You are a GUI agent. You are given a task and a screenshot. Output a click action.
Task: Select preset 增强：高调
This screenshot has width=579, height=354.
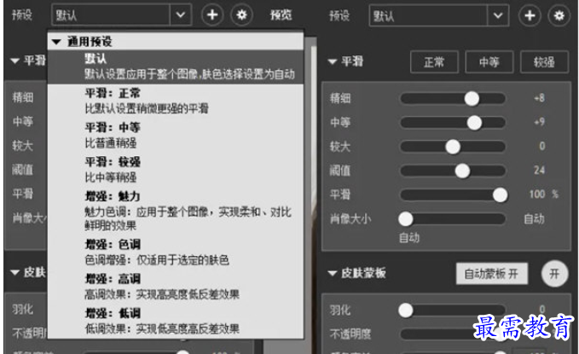point(176,287)
